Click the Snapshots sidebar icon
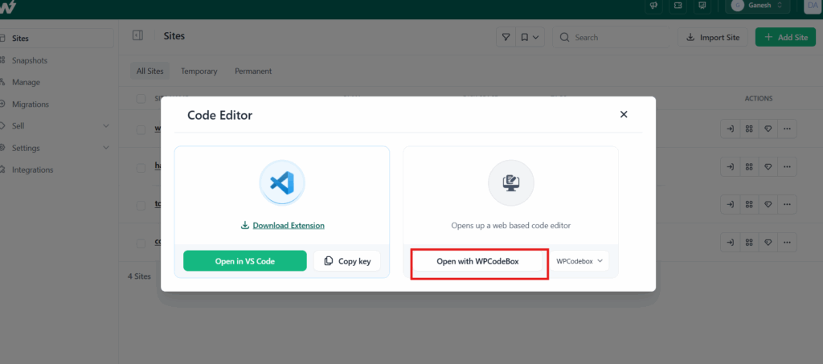Screen dimensions: 823x364 click(2, 60)
